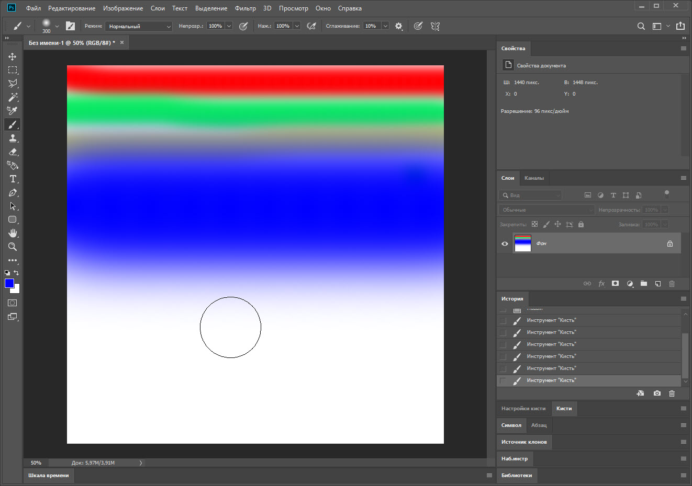Click the white background color swatch
The image size is (692, 486).
17,290
